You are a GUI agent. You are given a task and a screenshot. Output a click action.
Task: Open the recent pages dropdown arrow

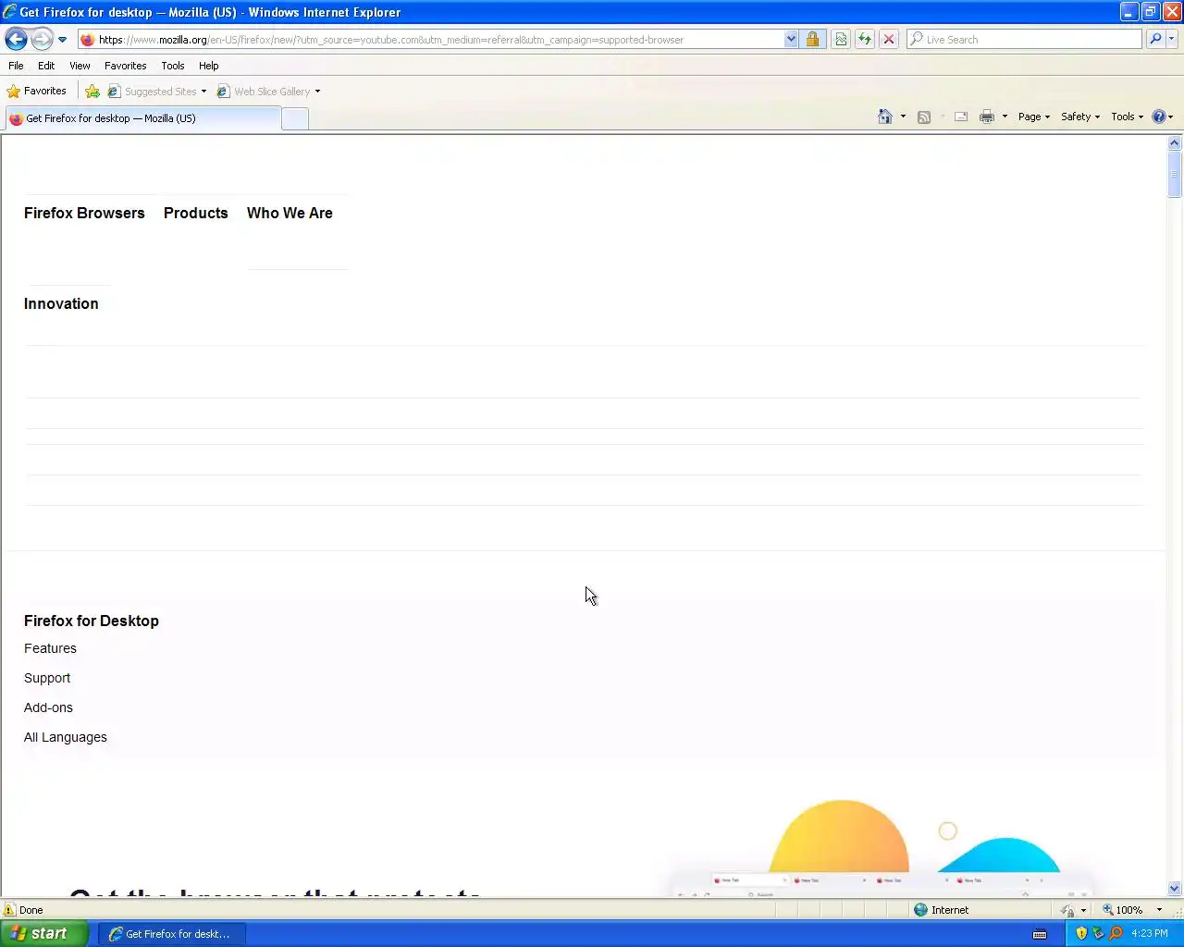[62, 40]
